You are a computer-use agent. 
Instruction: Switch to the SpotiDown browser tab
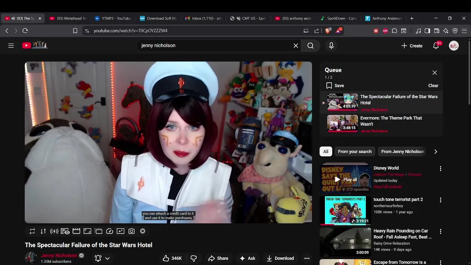pyautogui.click(x=339, y=18)
